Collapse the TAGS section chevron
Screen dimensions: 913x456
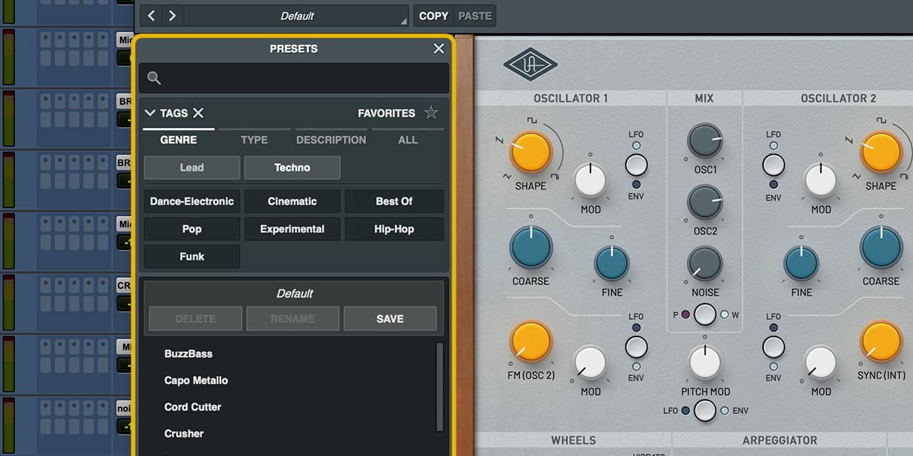(150, 113)
